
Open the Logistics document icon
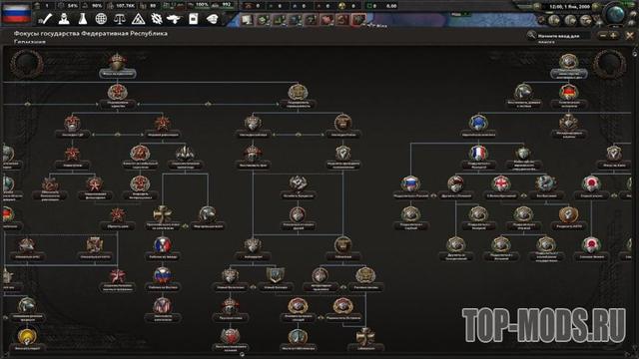coord(194,19)
